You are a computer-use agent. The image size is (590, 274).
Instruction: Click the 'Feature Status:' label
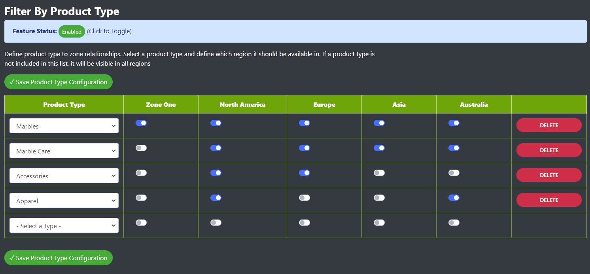tap(35, 31)
